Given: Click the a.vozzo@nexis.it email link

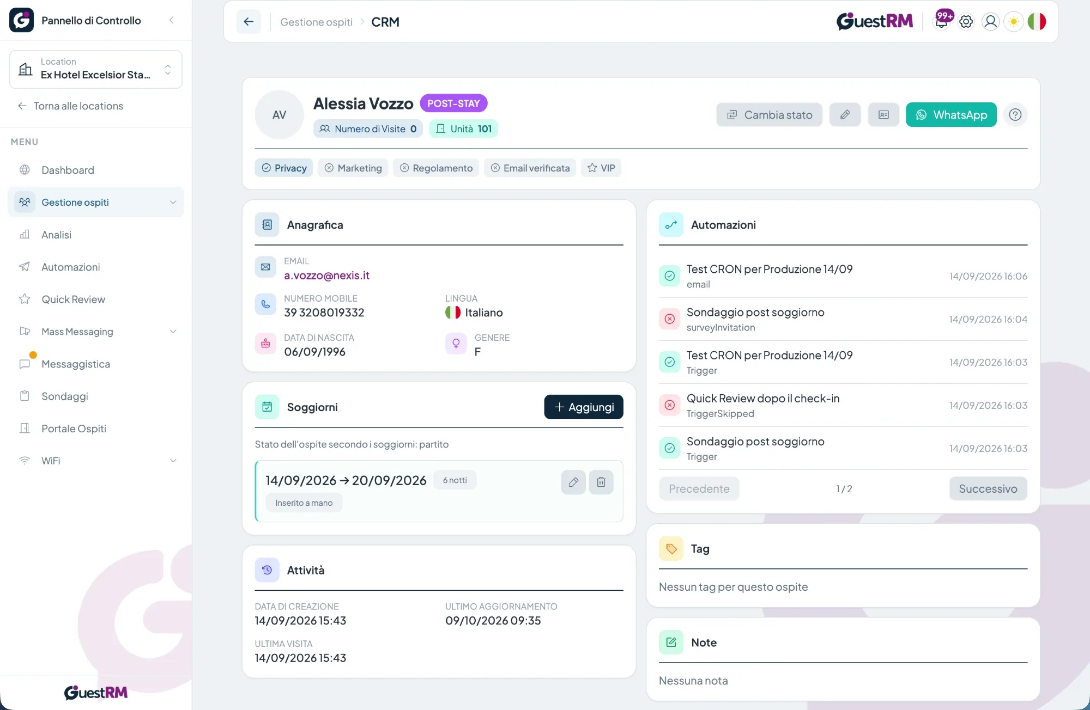Looking at the screenshot, I should tap(326, 275).
